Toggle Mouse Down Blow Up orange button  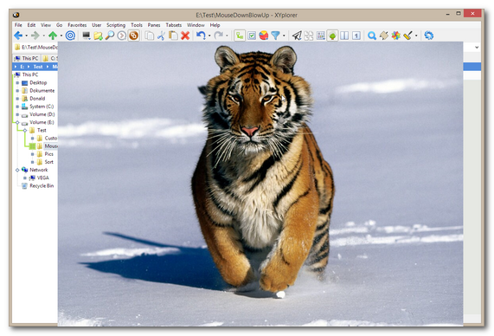[x=133, y=36]
